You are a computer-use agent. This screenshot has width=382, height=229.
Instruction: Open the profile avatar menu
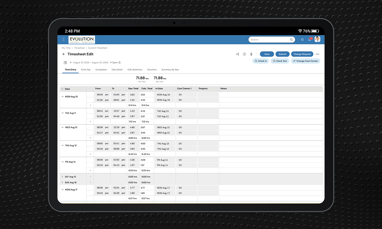coord(317,39)
